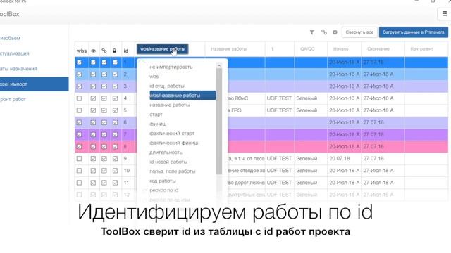Open settings gear icon
The width and height of the screenshot is (451, 253).
click(x=335, y=32)
